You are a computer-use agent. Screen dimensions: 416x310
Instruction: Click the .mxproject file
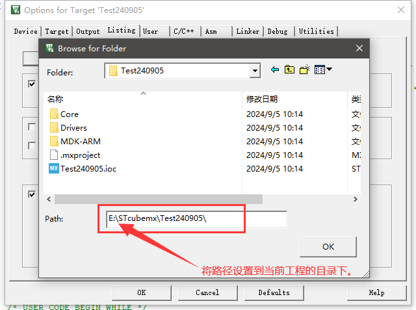(81, 155)
